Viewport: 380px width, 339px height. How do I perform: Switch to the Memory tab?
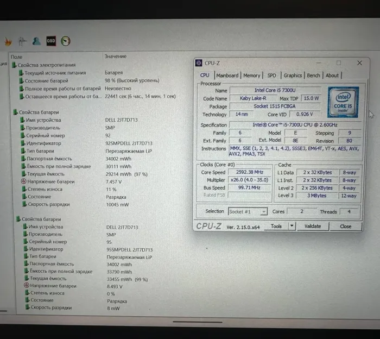(251, 76)
